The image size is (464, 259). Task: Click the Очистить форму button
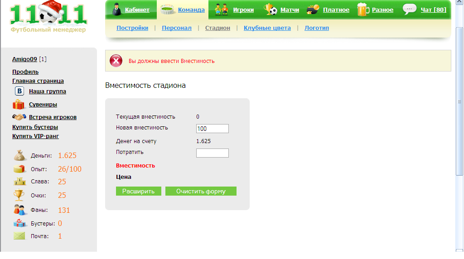[x=201, y=191]
